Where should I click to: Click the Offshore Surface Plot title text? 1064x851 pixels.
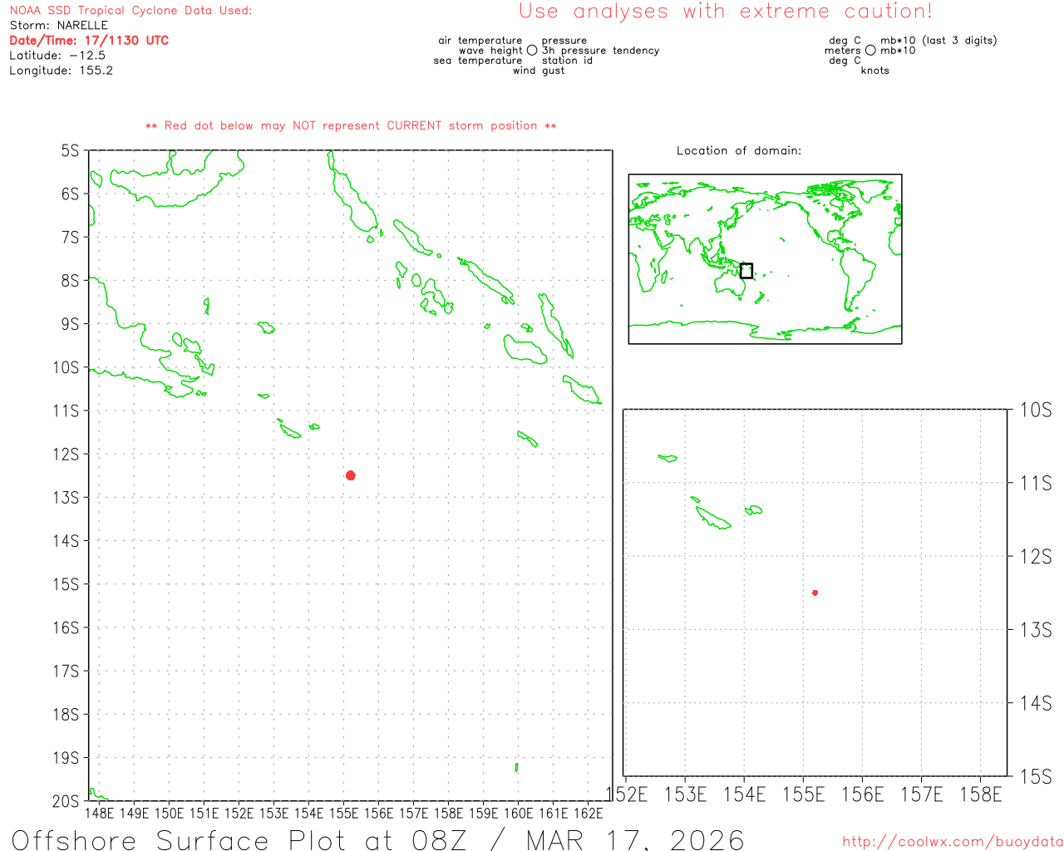[x=377, y=839]
